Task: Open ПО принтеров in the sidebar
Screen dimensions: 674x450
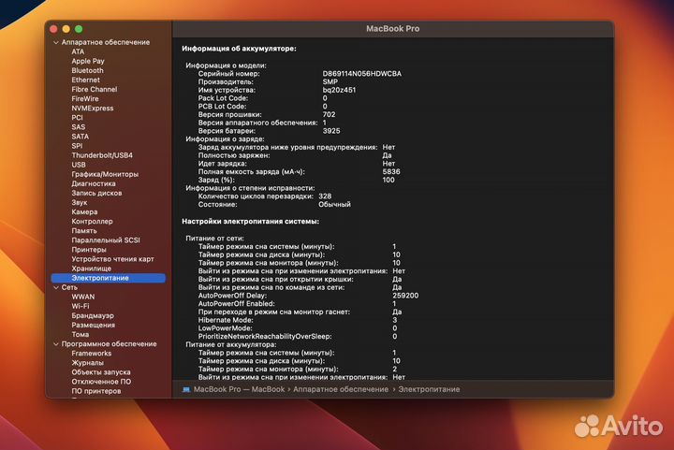Action: tap(95, 391)
